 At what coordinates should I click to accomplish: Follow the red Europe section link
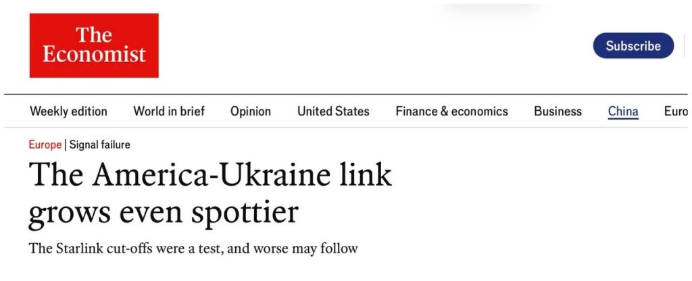[x=45, y=145]
